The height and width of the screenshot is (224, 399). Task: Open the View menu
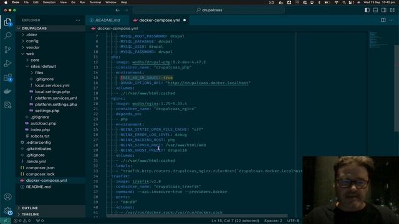point(63,2)
